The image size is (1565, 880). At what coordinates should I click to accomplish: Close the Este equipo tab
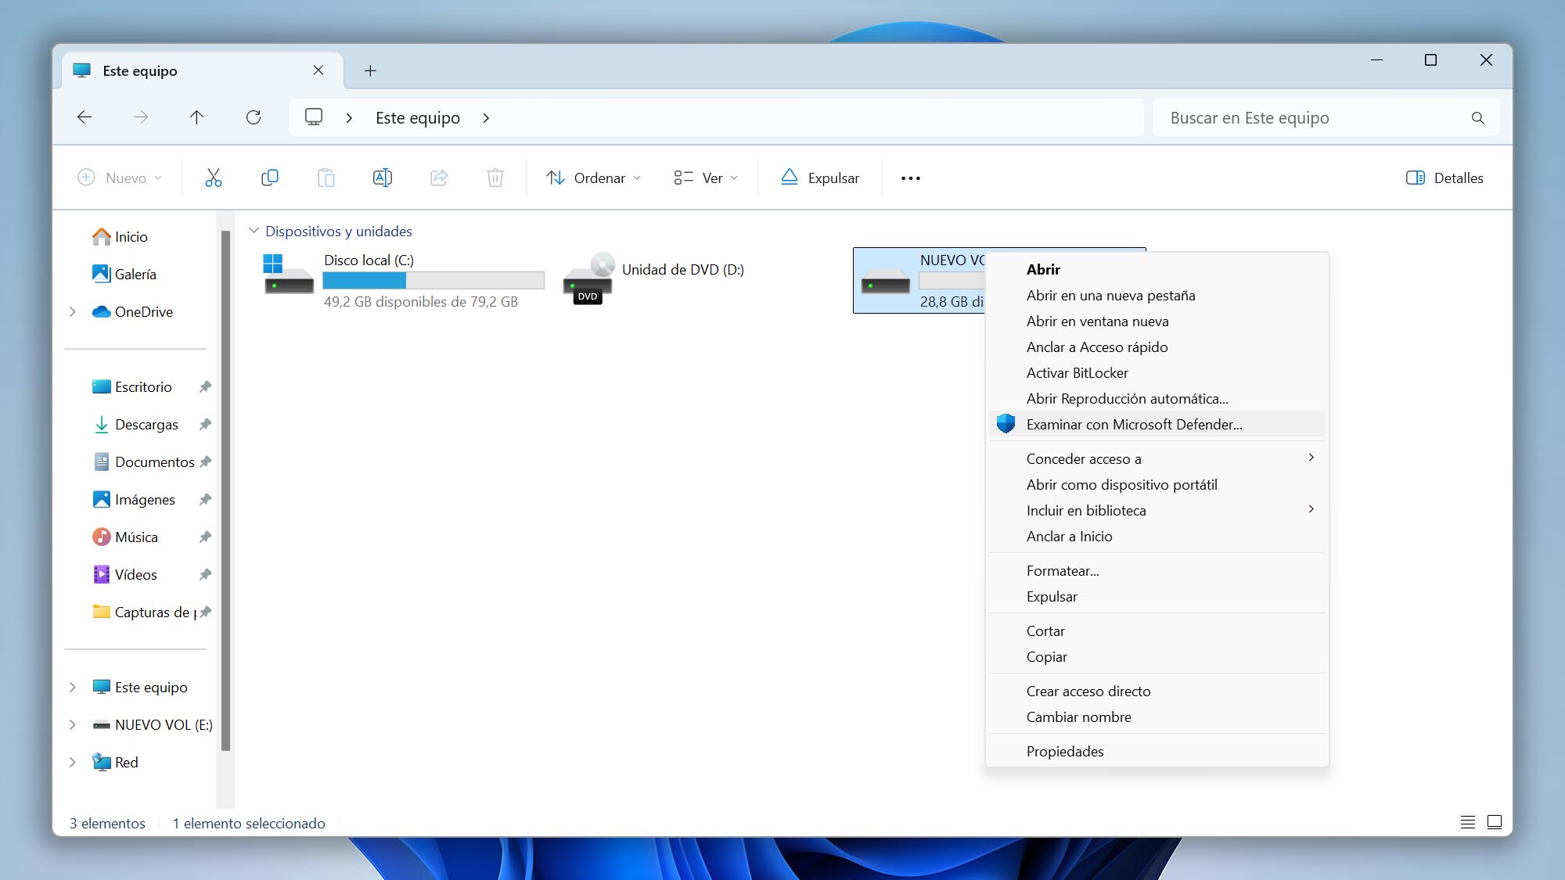point(318,70)
